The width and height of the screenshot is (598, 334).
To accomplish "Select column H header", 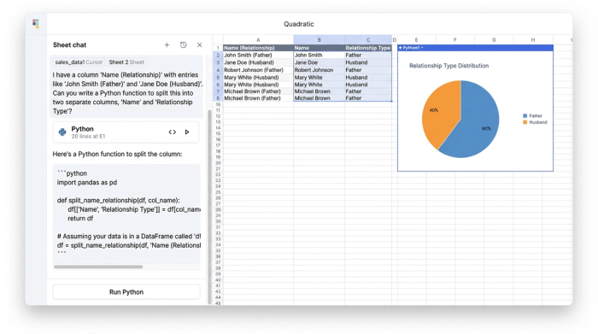I will tap(533, 39).
